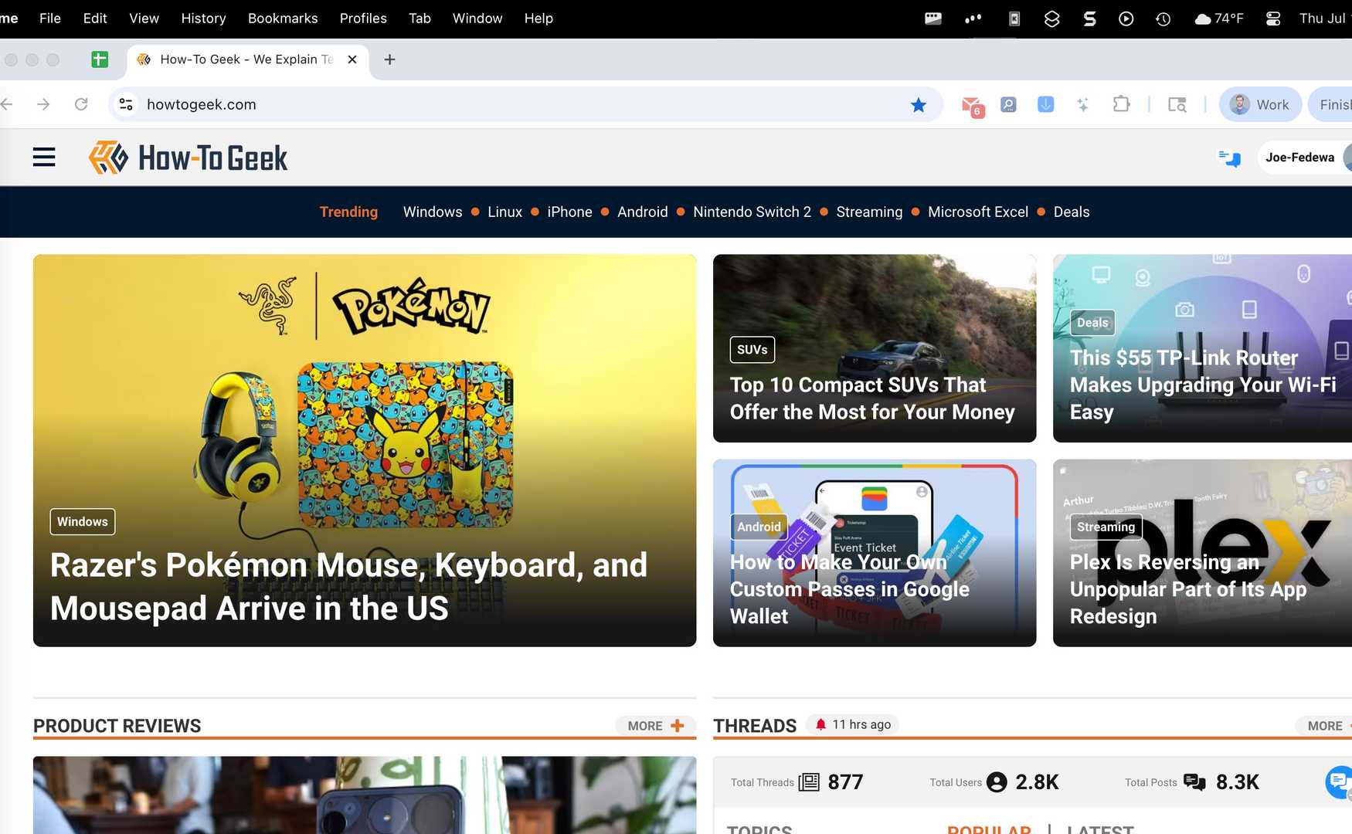1352x834 pixels.
Task: Click MORE button in Product Reviews
Action: point(656,726)
